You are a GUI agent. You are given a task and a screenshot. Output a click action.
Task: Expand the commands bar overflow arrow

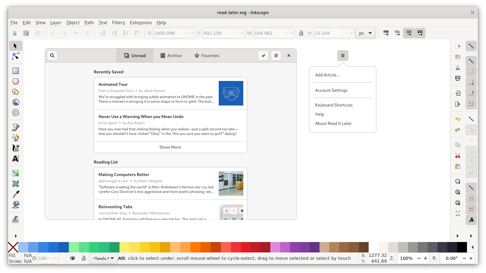(x=458, y=236)
